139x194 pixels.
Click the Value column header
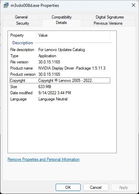coord(73,35)
